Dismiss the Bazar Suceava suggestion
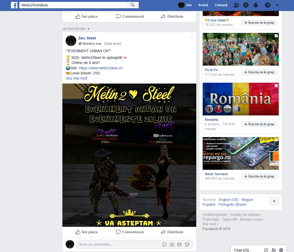Screen dimensions: 294x252 pos(276,140)
